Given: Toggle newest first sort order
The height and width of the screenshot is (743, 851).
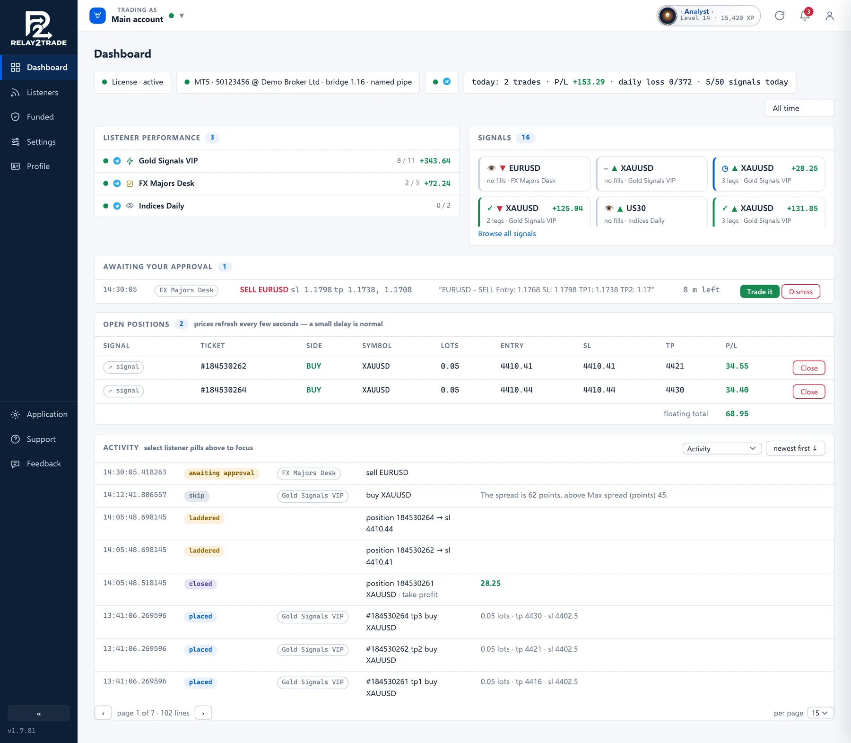Looking at the screenshot, I should pos(795,448).
